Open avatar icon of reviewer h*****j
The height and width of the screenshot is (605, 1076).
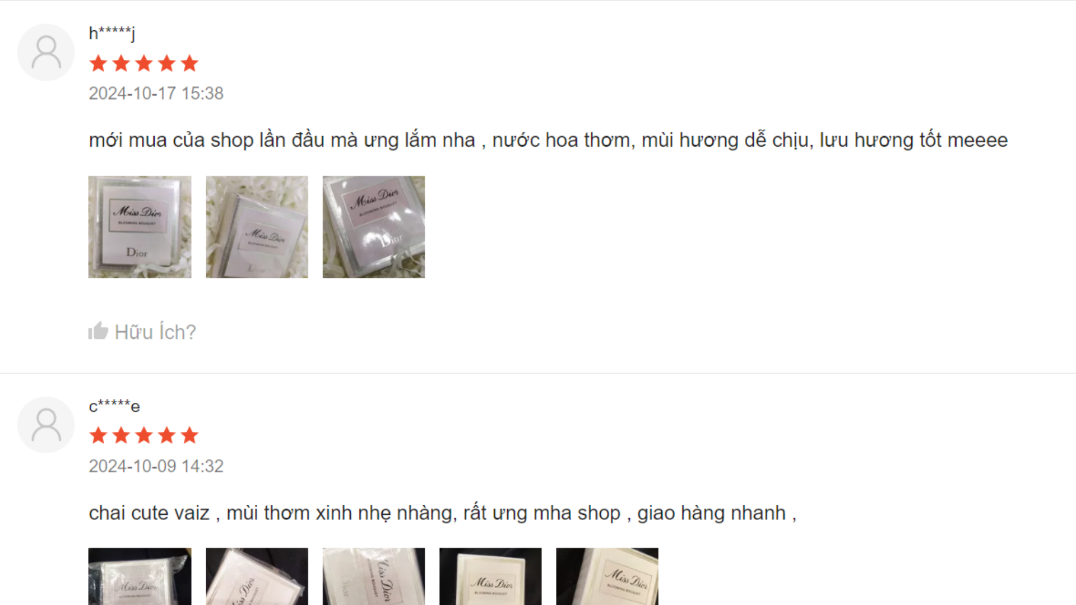click(x=46, y=52)
